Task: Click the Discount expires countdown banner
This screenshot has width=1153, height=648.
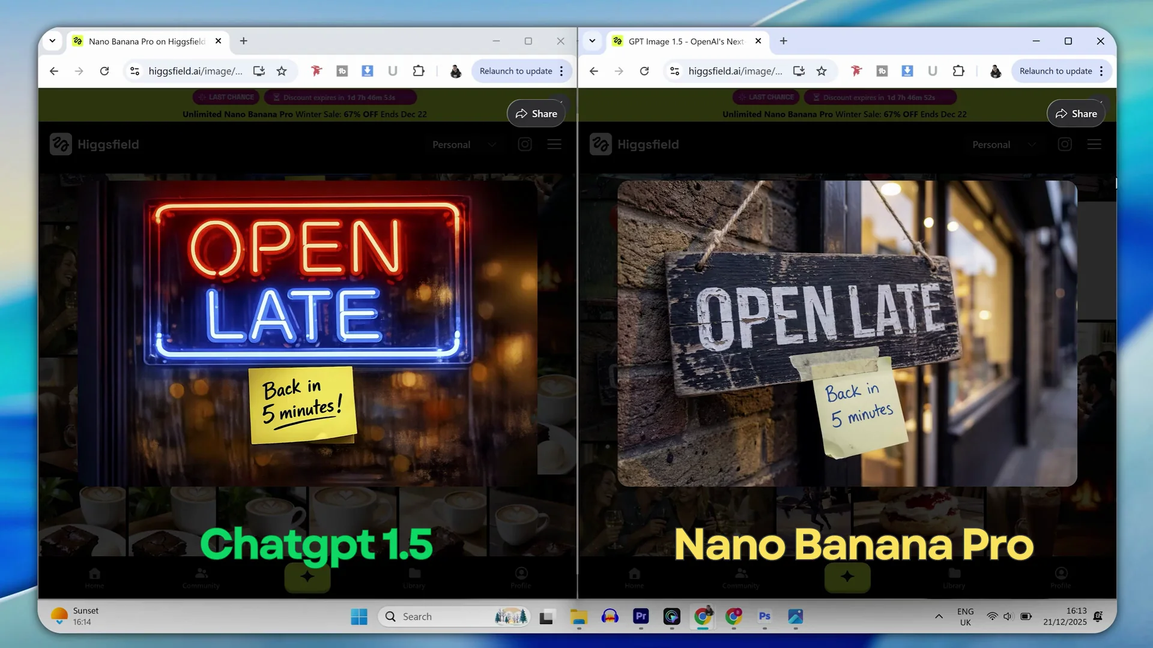Action: pyautogui.click(x=340, y=97)
